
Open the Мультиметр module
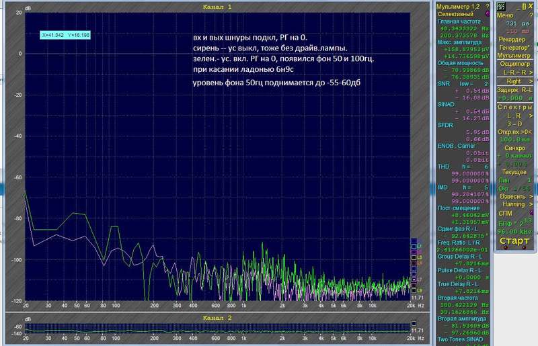pyautogui.click(x=514, y=55)
